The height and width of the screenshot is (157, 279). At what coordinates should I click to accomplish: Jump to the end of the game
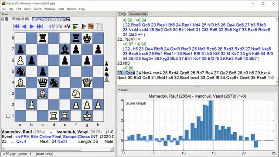40,27
